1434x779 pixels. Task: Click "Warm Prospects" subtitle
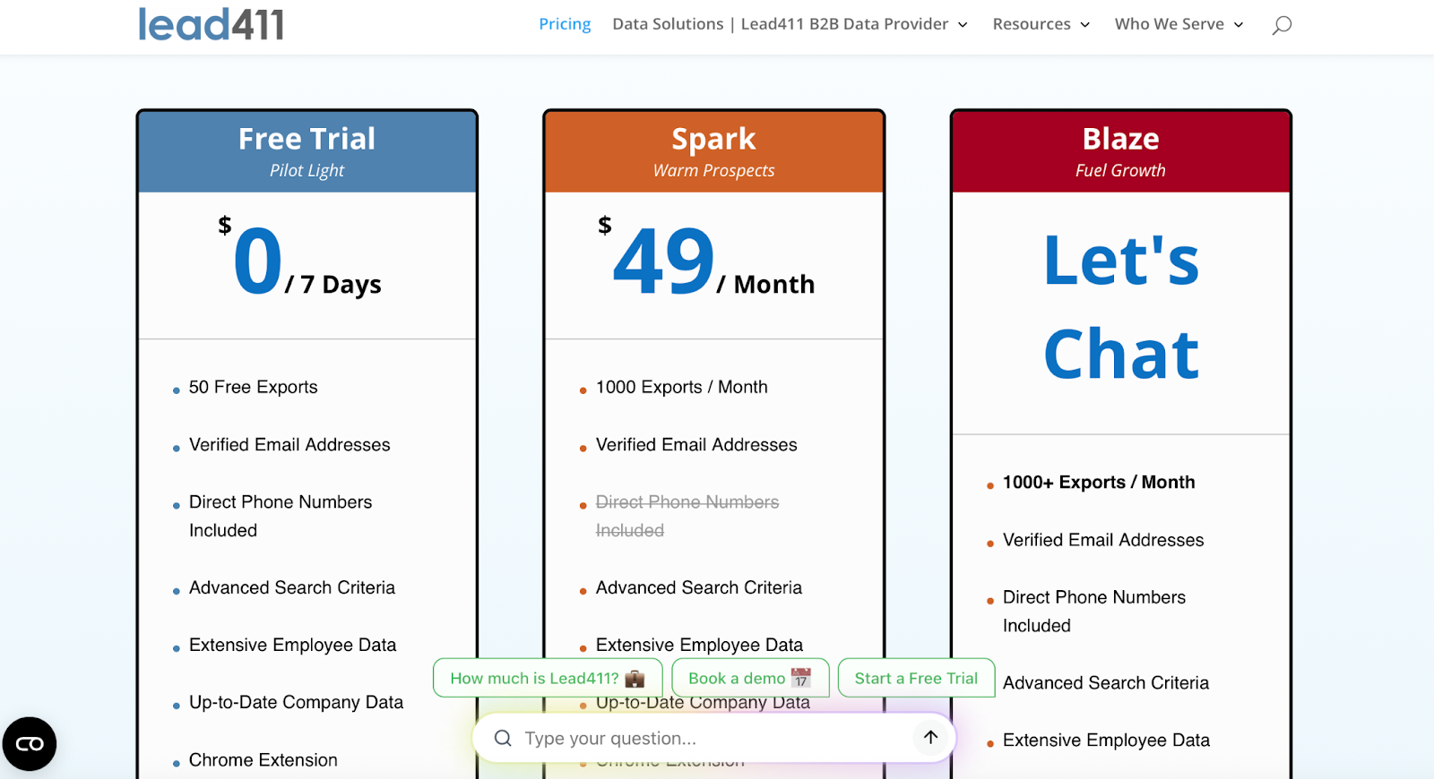point(714,170)
